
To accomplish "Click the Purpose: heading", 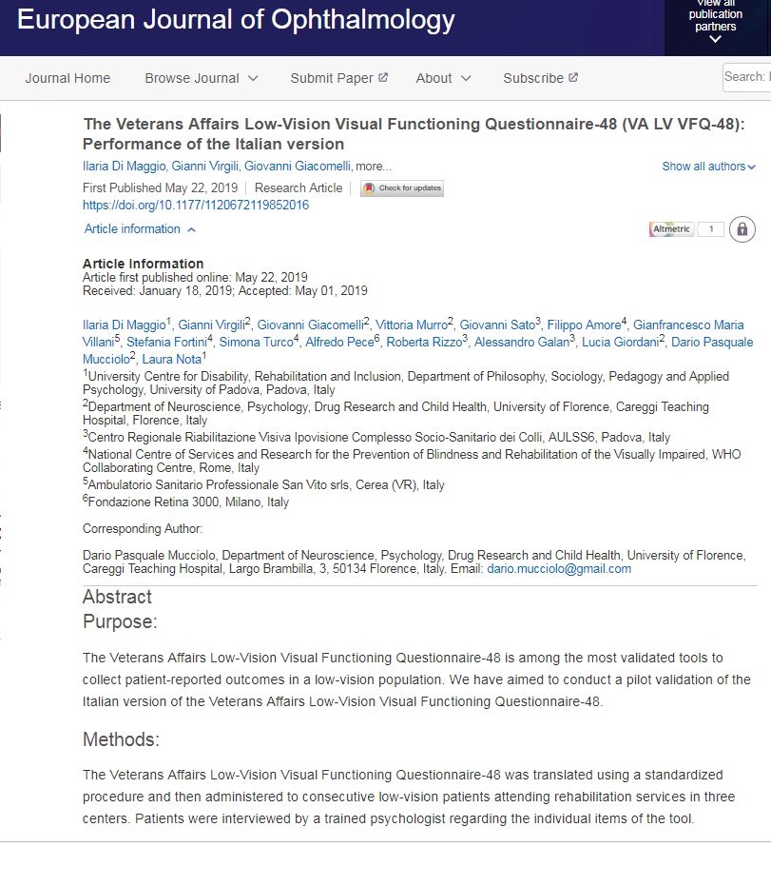I will pyautogui.click(x=120, y=621).
